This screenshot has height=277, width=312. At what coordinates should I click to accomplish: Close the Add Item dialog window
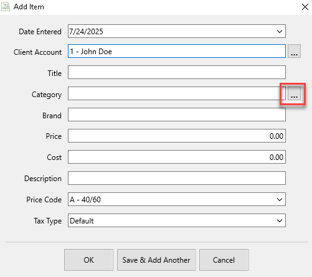(x=305, y=7)
